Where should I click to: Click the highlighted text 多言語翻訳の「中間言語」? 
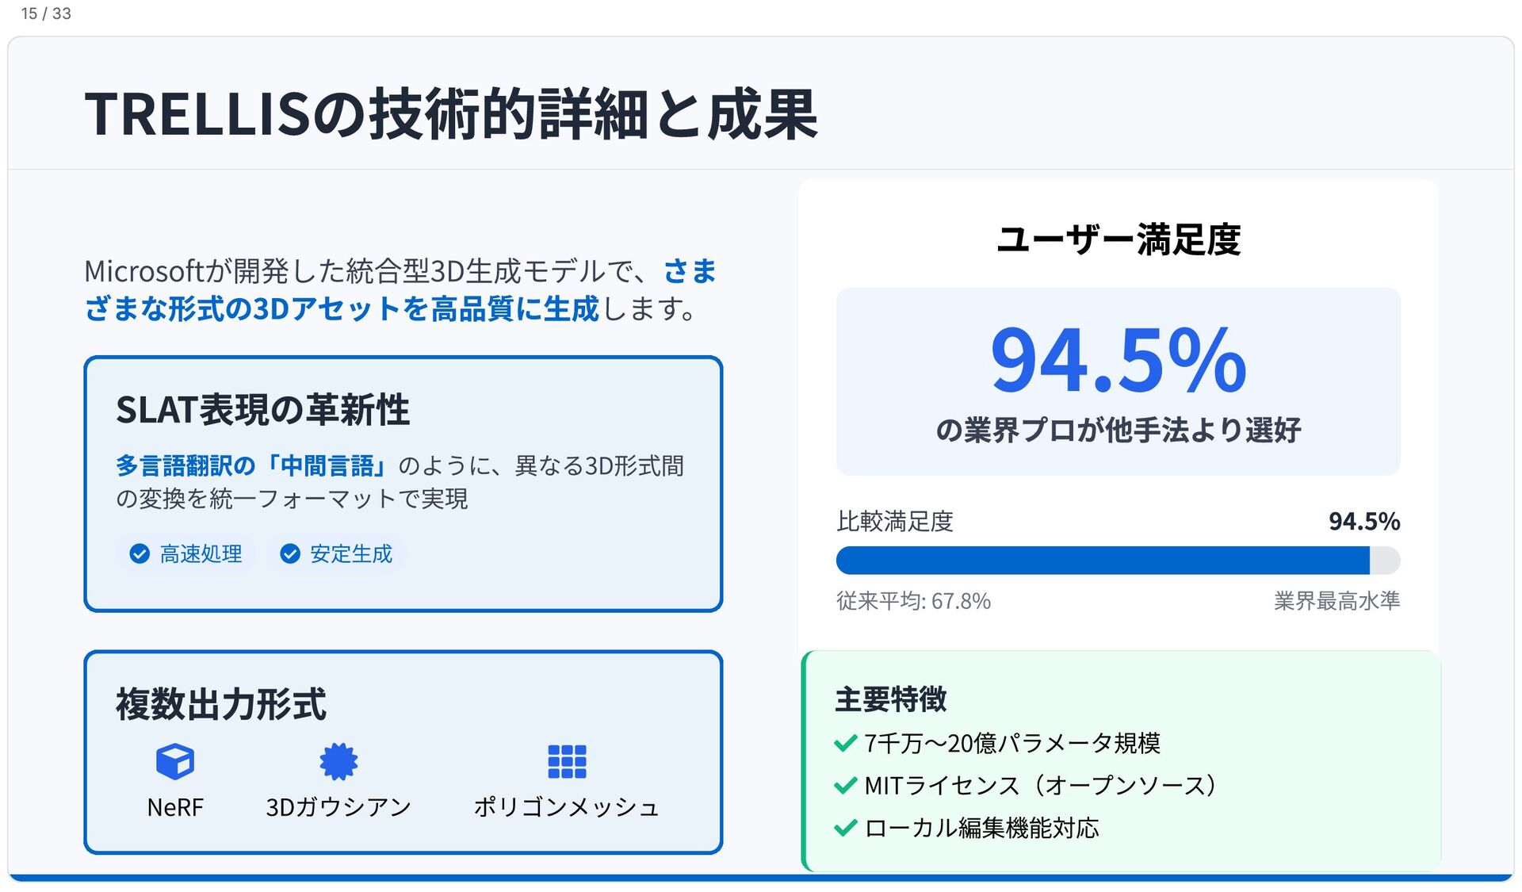tap(252, 465)
